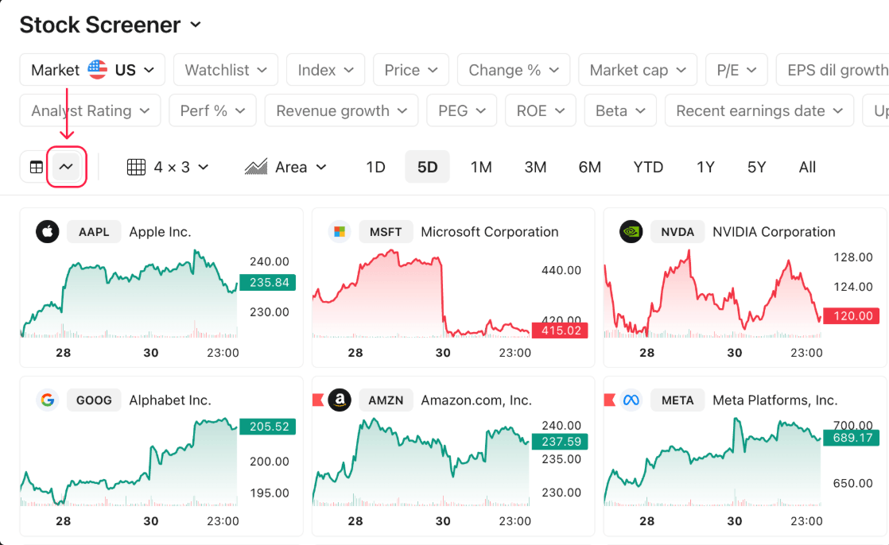Select the 1M timeframe
This screenshot has height=545, width=889.
pyautogui.click(x=481, y=167)
